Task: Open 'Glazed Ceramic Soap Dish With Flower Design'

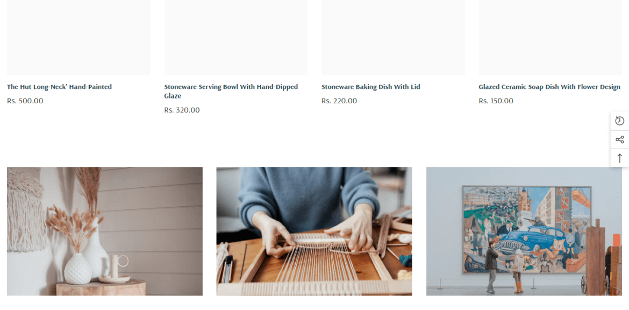Action: coord(549,87)
